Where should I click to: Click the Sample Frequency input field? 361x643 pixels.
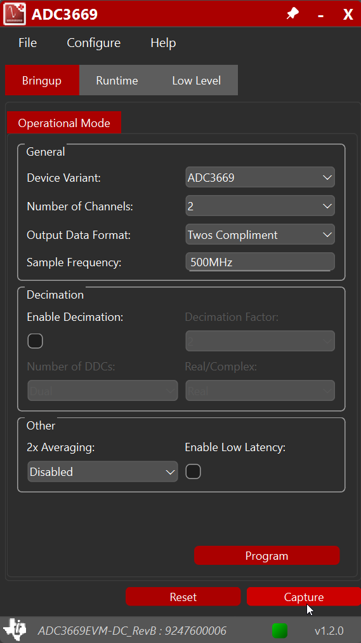(260, 262)
